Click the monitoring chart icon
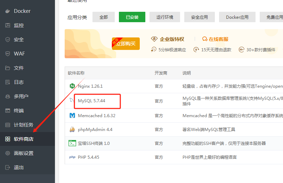The height and width of the screenshot is (183, 283). coord(8,25)
